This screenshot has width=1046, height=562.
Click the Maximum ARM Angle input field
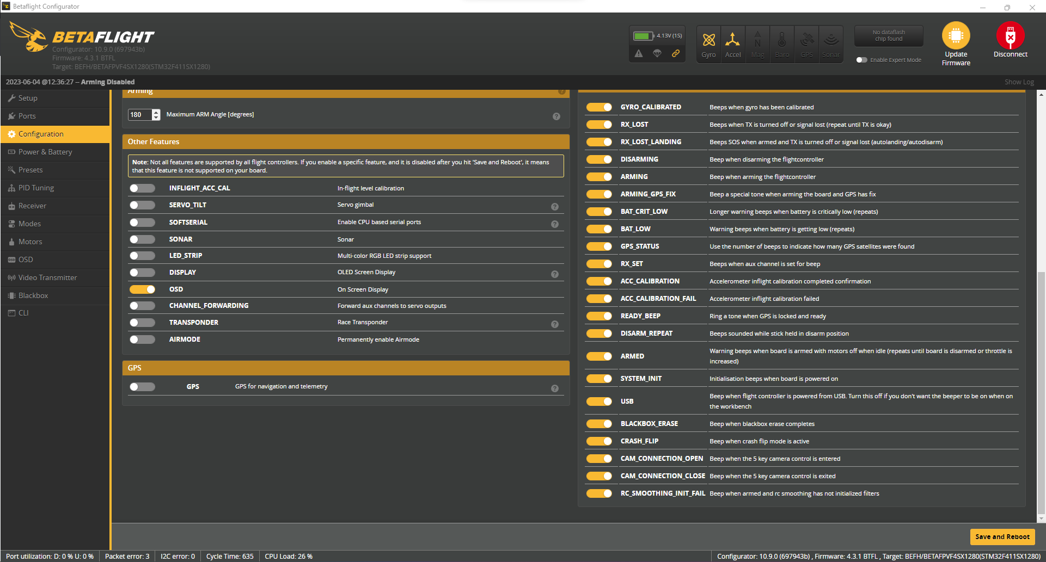point(140,115)
